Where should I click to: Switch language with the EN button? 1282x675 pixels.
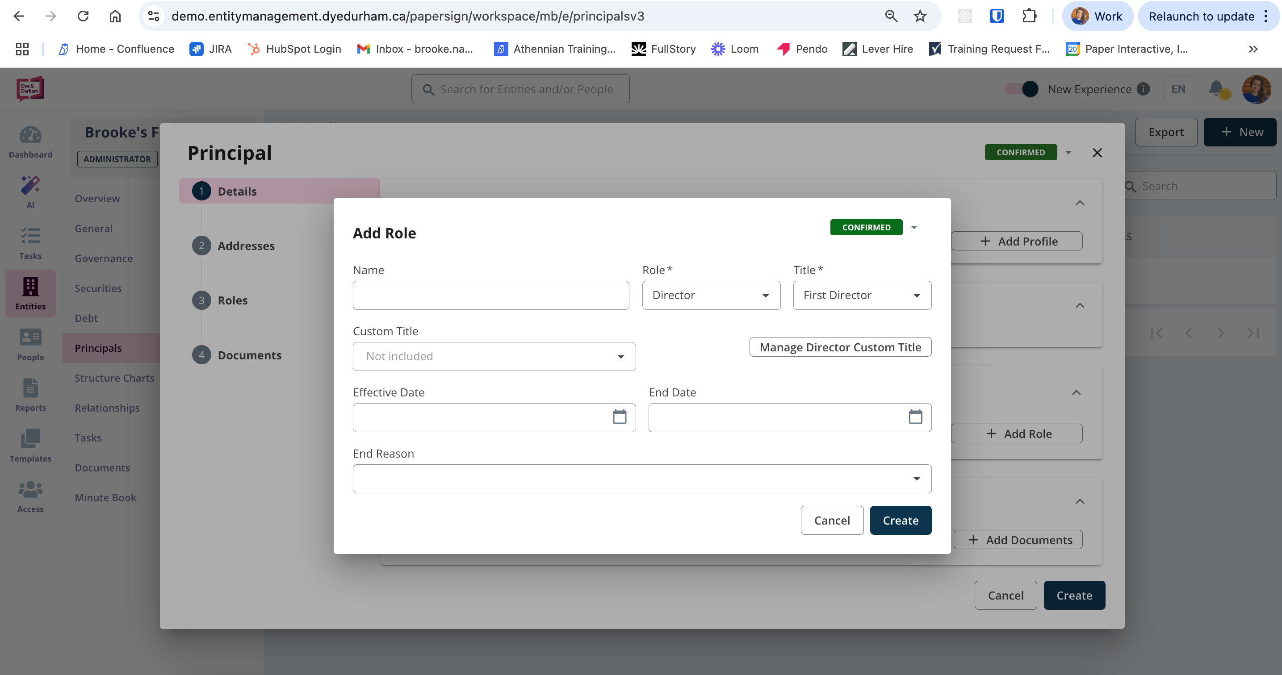pyautogui.click(x=1178, y=88)
